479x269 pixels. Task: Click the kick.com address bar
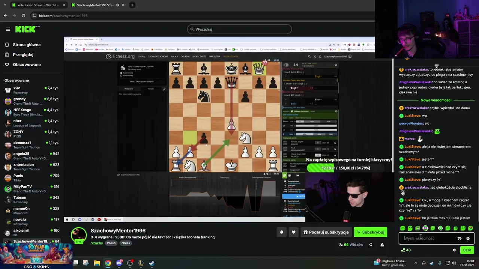(202, 16)
